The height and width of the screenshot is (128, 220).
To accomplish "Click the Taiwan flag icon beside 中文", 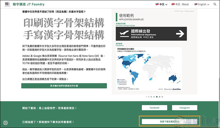I will click(157, 4).
